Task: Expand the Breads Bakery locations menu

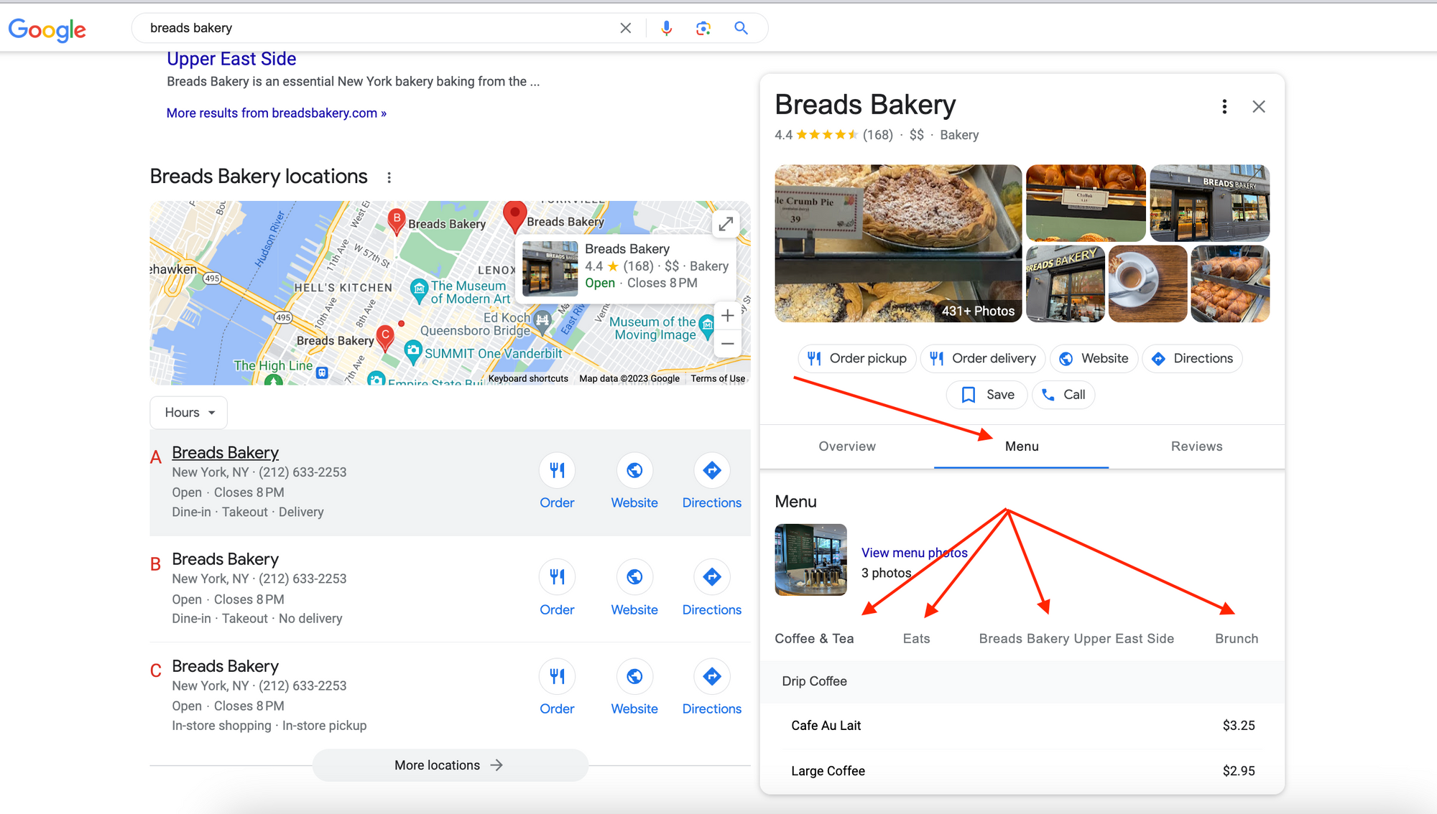Action: [x=390, y=177]
